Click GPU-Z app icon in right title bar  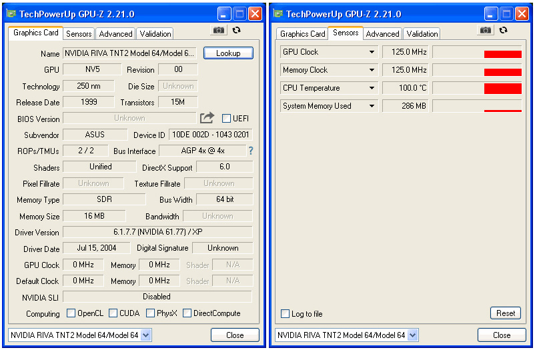click(x=278, y=13)
